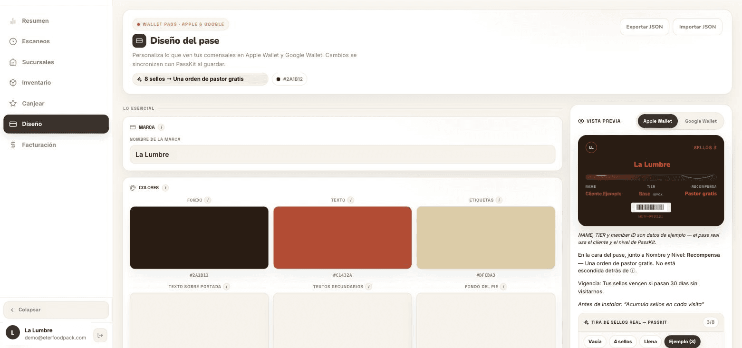Image resolution: width=742 pixels, height=348 pixels.
Task: Click the Exportar JSON button
Action: [644, 27]
